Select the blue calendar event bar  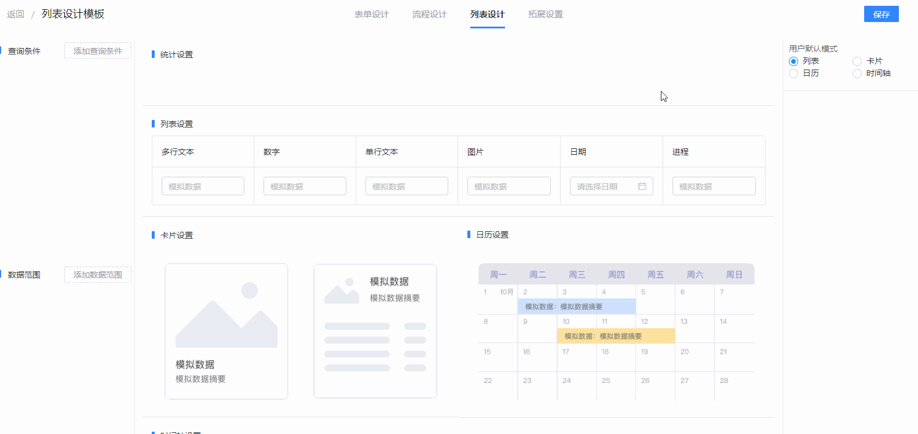coord(576,307)
